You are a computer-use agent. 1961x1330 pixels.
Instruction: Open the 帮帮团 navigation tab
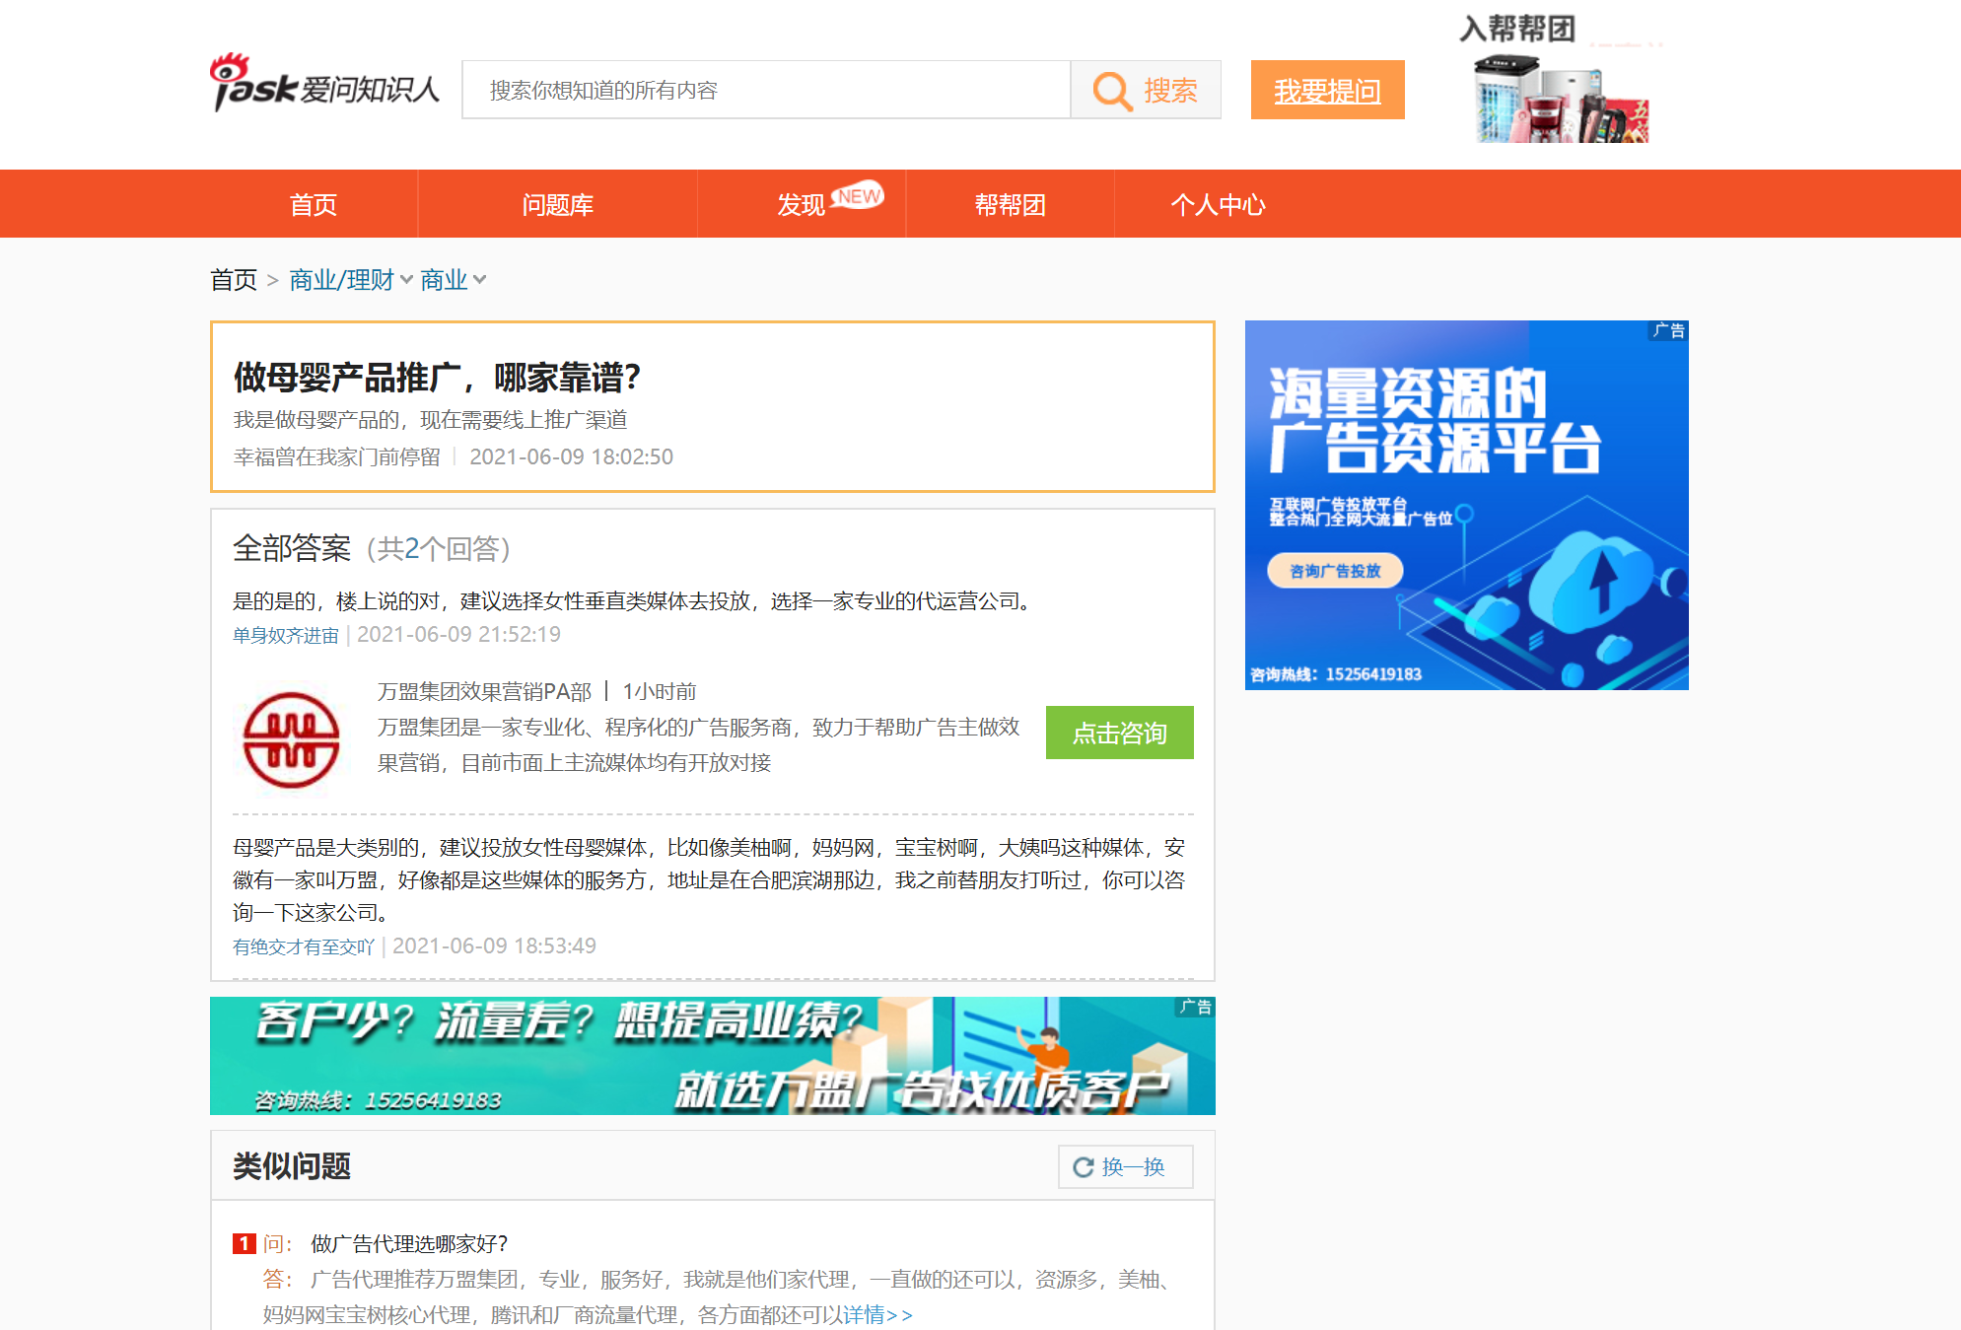(1010, 204)
